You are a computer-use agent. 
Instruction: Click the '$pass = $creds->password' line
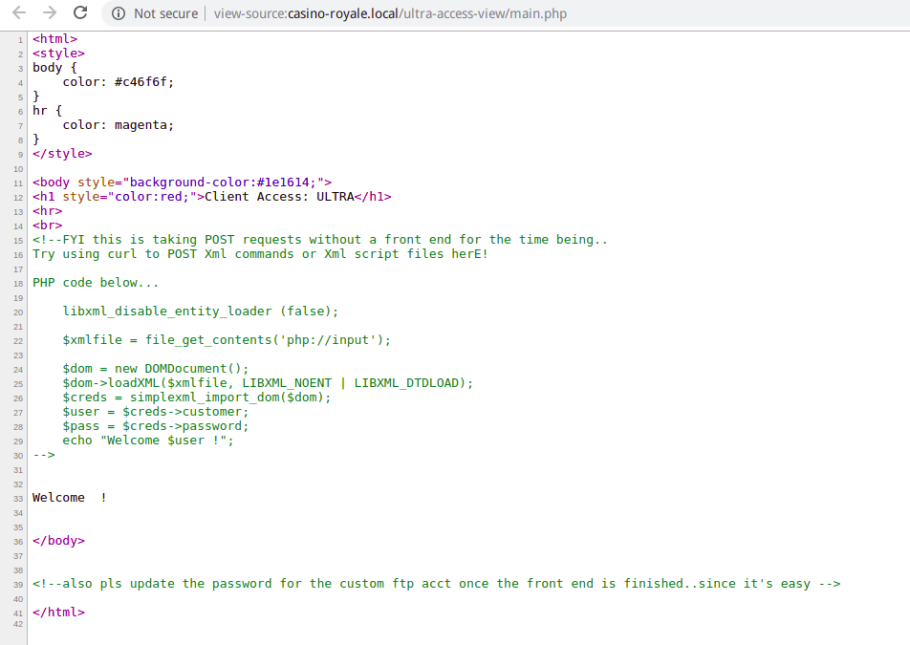pos(156,426)
